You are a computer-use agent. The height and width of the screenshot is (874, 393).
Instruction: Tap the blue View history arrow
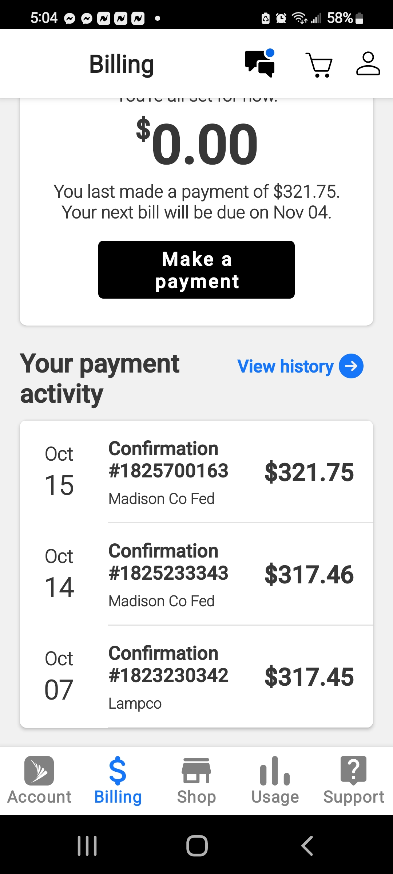pyautogui.click(x=351, y=366)
